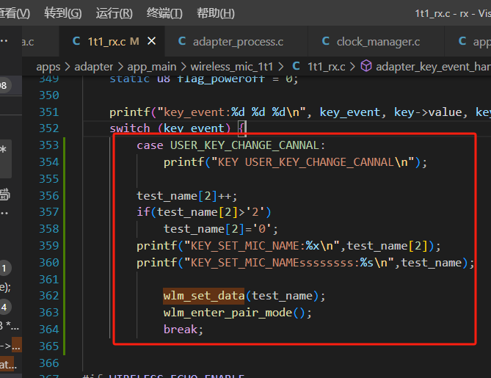Image resolution: width=491 pixels, height=378 pixels.
Task: Click the break statement on line 364
Action: pyautogui.click(x=183, y=330)
